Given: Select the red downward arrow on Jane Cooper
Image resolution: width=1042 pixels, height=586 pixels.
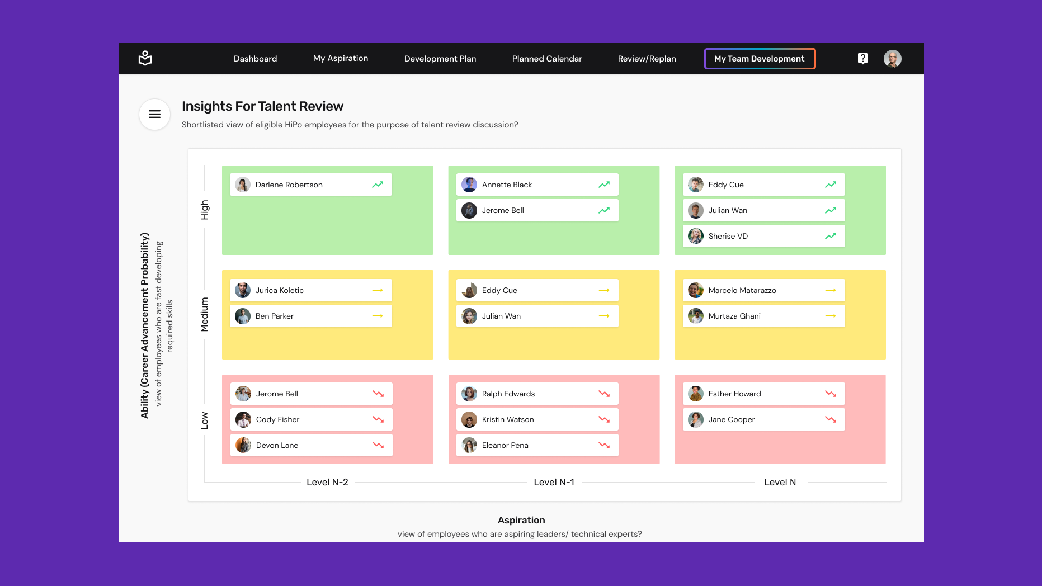Looking at the screenshot, I should pos(831,419).
